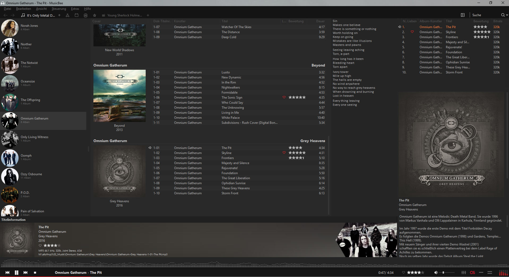Love current track in player bar

pos(403,272)
